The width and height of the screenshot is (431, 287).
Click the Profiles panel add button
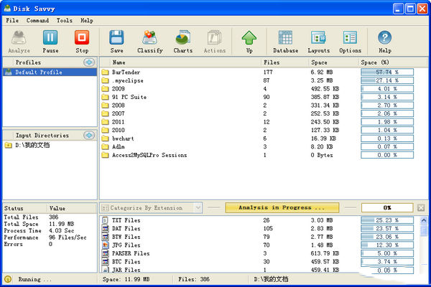(89, 62)
